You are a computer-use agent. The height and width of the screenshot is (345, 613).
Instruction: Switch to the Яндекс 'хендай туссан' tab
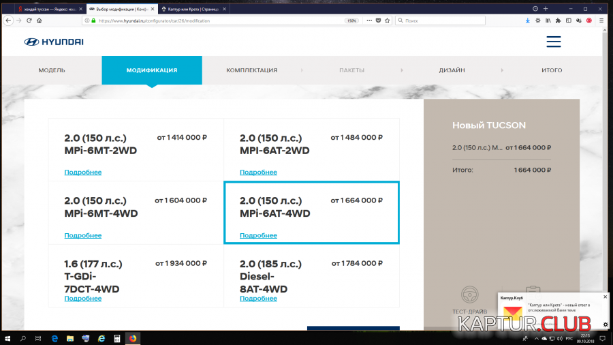point(50,9)
